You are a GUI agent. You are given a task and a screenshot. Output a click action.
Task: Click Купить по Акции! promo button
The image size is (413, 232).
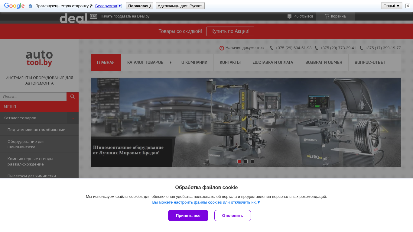(x=230, y=31)
